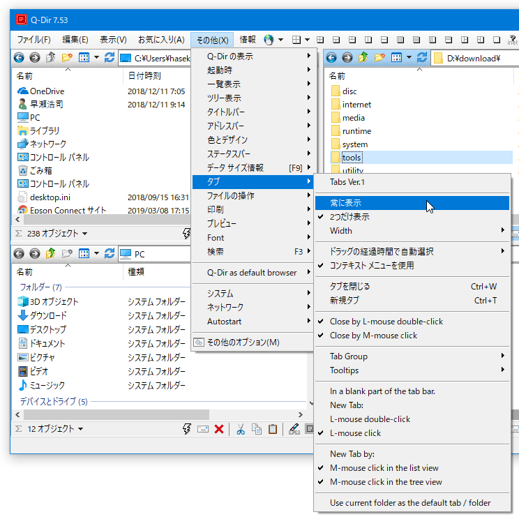519x519 pixels.
Task: Expand the Tooltips submenu
Action: tap(412, 370)
